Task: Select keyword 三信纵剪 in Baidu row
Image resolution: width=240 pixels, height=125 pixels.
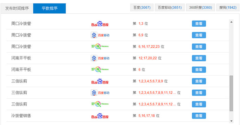Action: pos(19,81)
